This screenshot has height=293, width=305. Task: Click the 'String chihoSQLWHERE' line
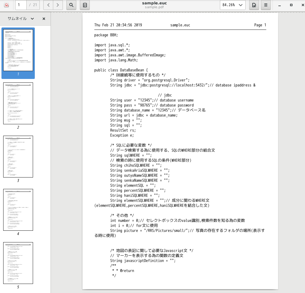(x=136, y=166)
